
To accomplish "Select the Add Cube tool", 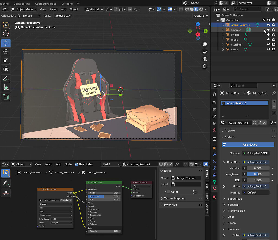I will pyautogui.click(x=6, y=97).
